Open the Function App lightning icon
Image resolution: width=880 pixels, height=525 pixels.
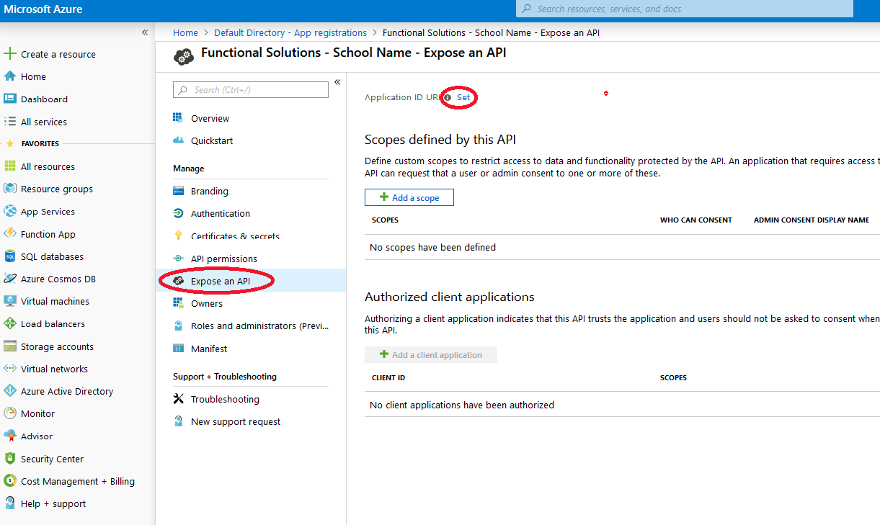[x=10, y=234]
